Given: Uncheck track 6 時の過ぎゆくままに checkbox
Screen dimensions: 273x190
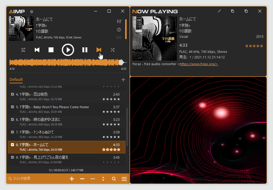Looking at the screenshot, I should coord(12,120).
